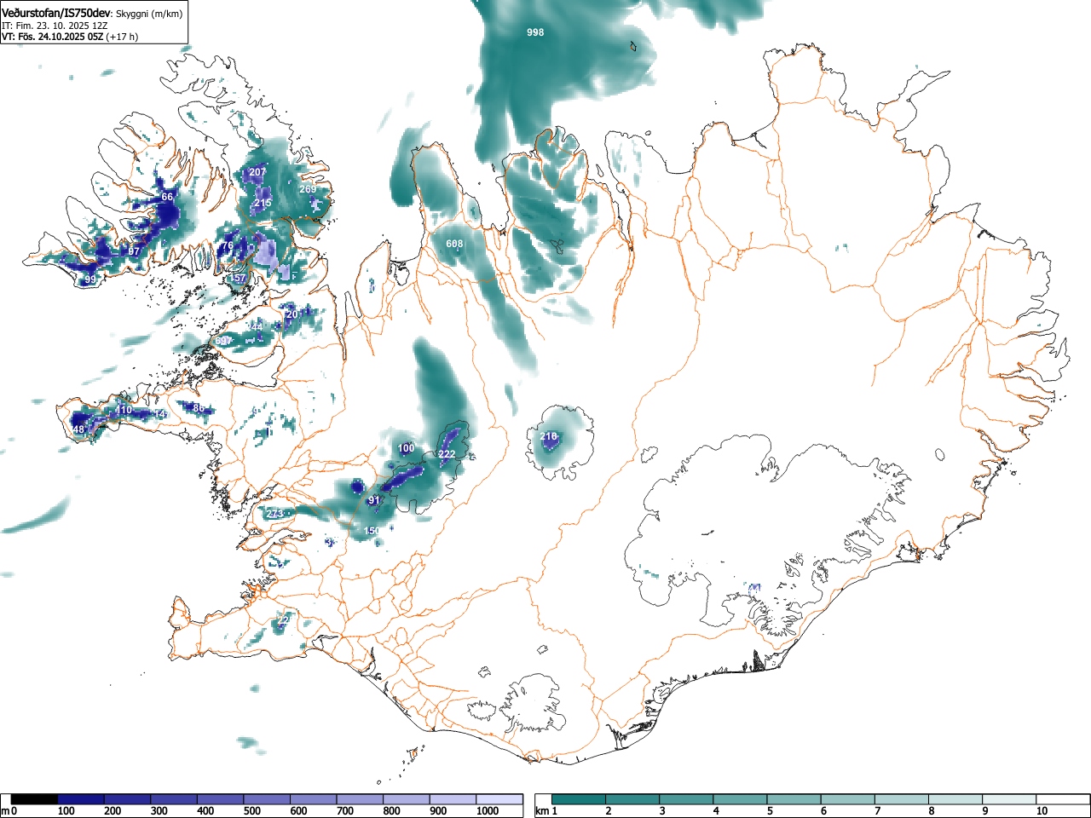Click the 157 value on the map
Image resolution: width=1091 pixels, height=818 pixels.
click(238, 278)
